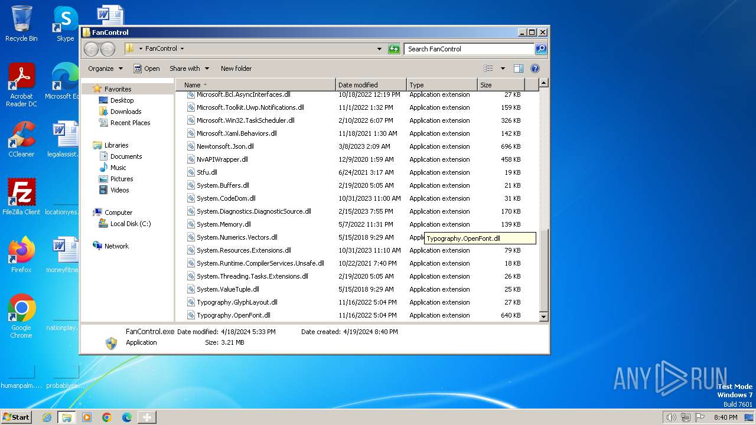Select Microsoft.Win32.TaskScheduler.dll file
Image resolution: width=756 pixels, height=425 pixels.
pyautogui.click(x=245, y=120)
